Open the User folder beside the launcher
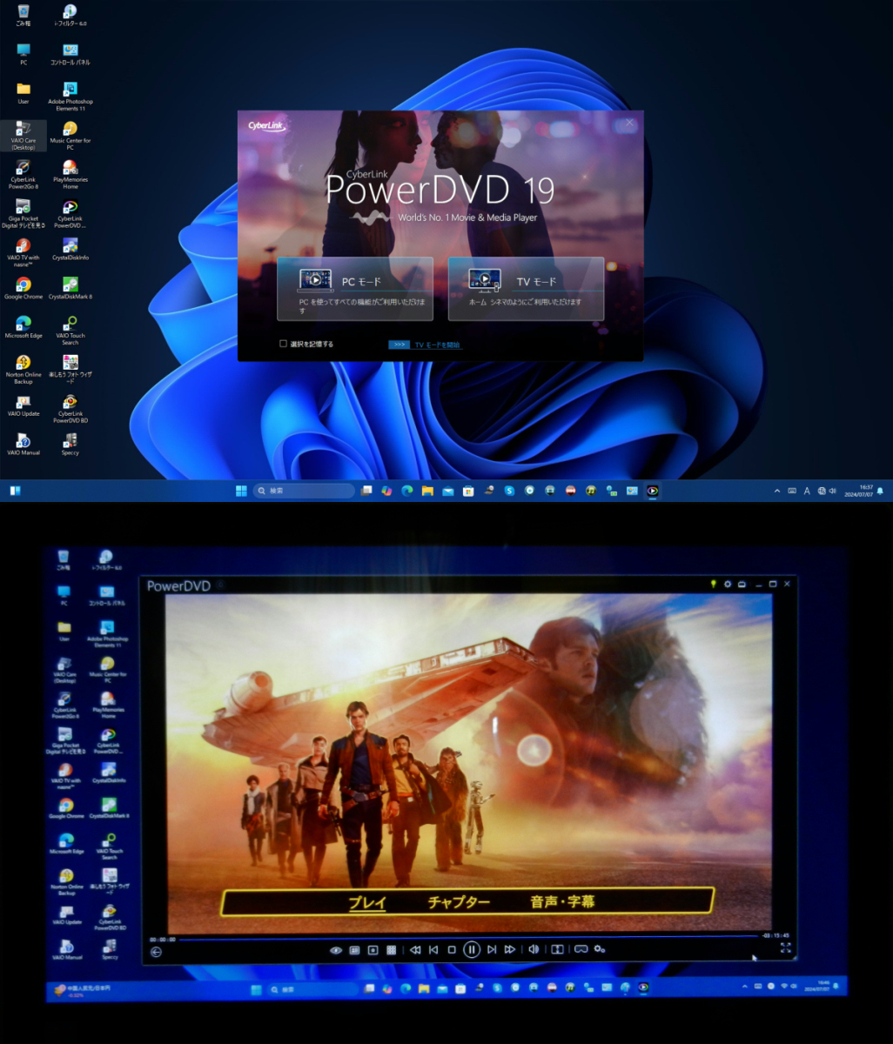 [x=23, y=93]
